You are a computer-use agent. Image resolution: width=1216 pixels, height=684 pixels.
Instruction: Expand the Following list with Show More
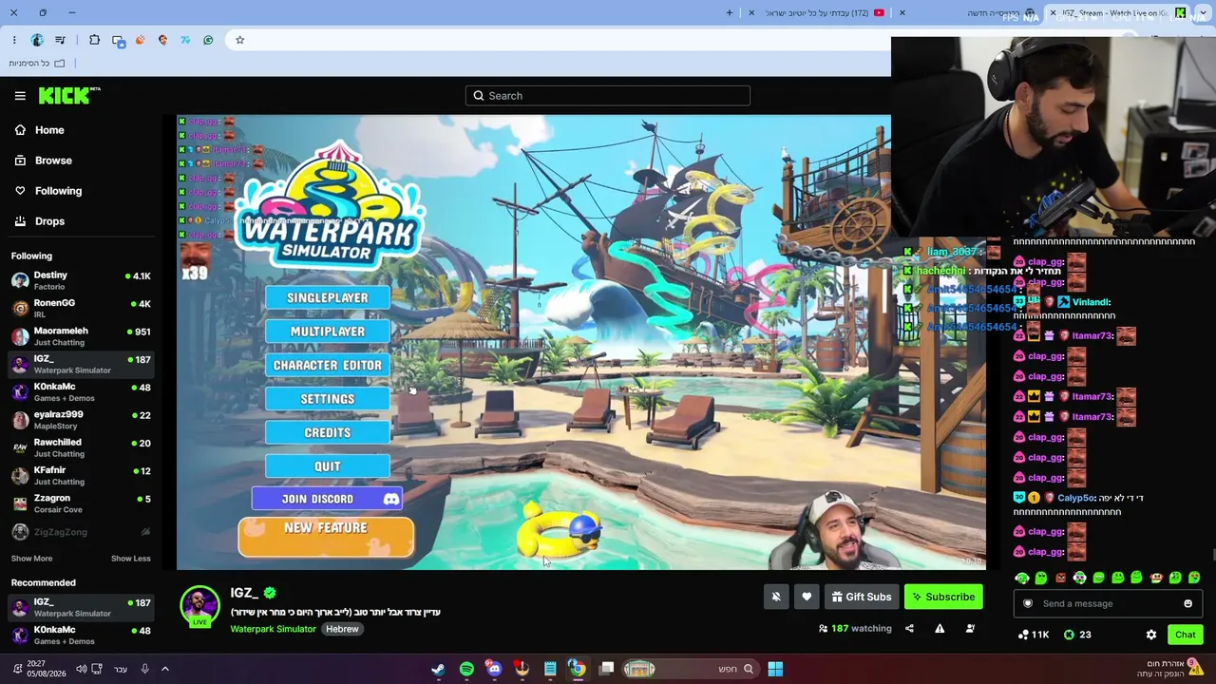31,559
